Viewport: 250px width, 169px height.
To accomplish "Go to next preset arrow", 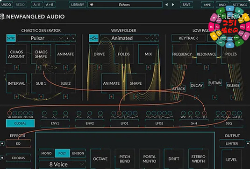I will coord(173,5).
